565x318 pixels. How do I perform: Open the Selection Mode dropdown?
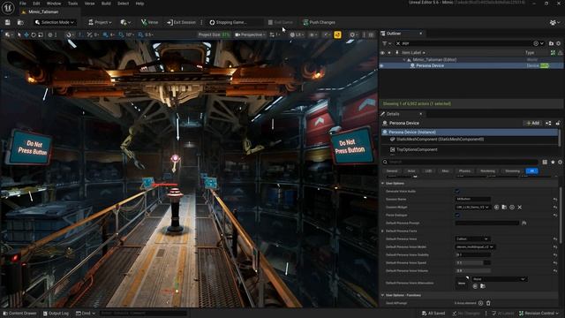pyautogui.click(x=55, y=22)
